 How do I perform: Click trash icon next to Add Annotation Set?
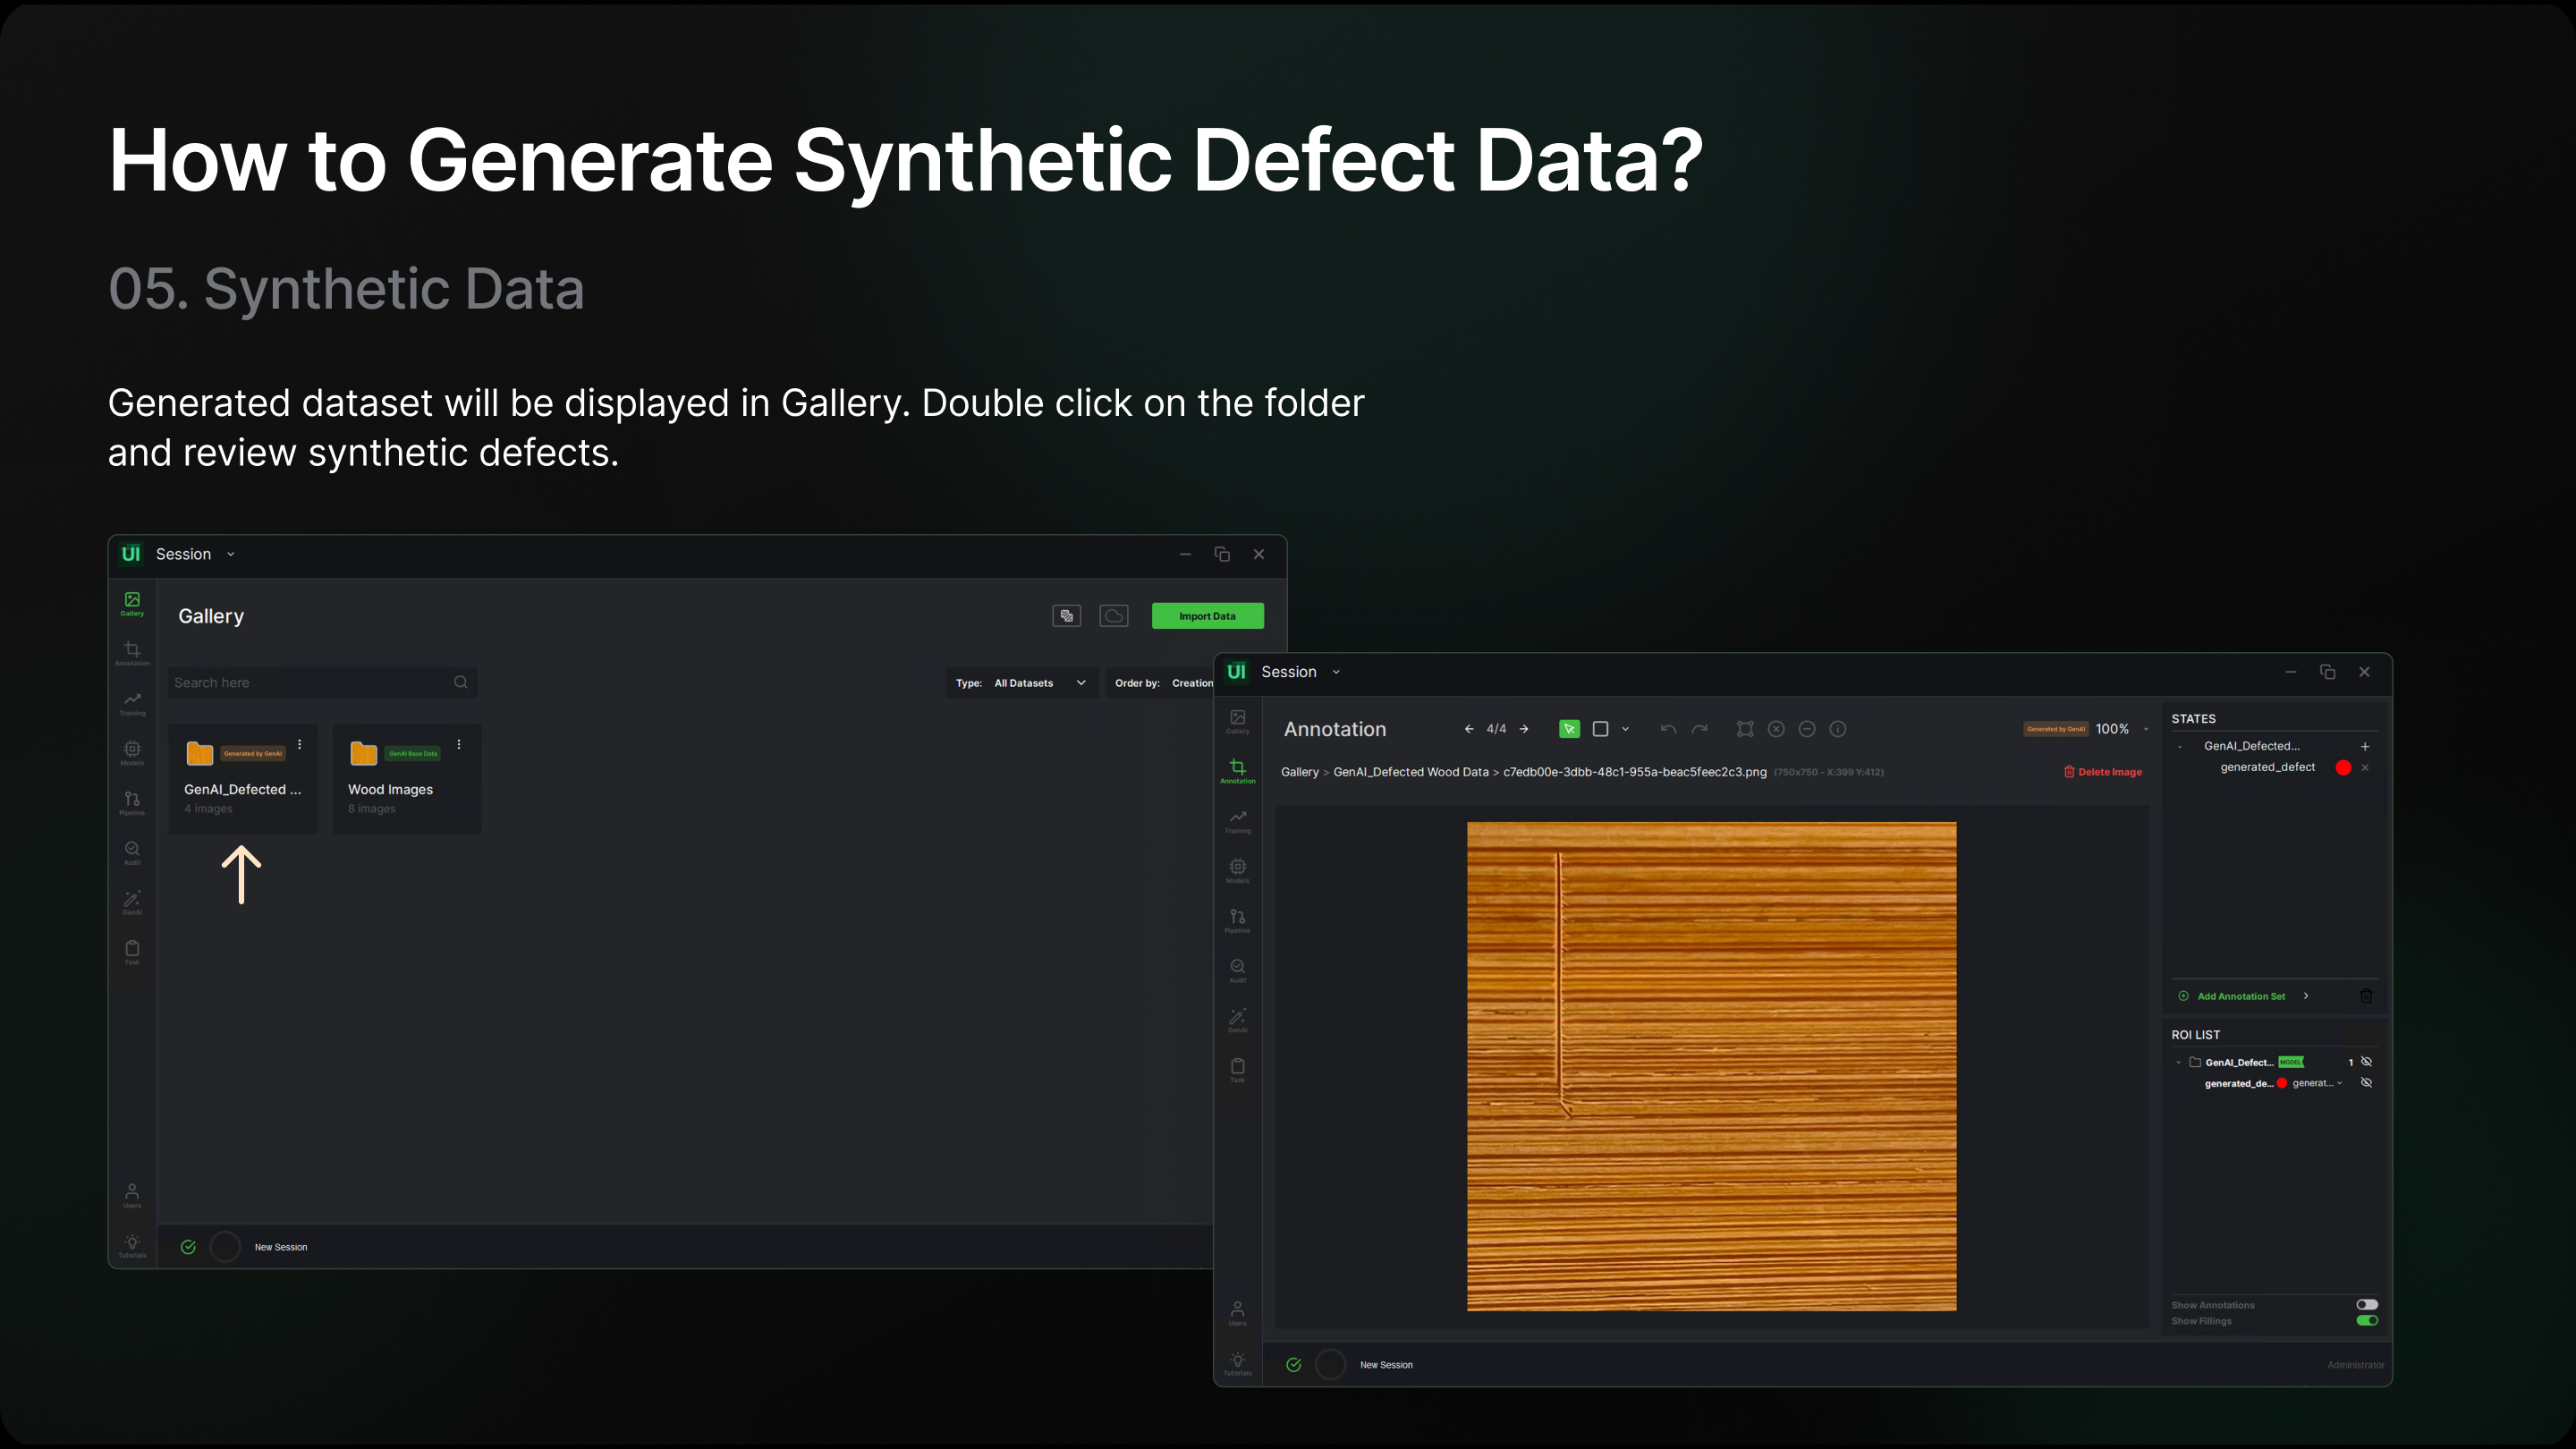pos(2366,996)
